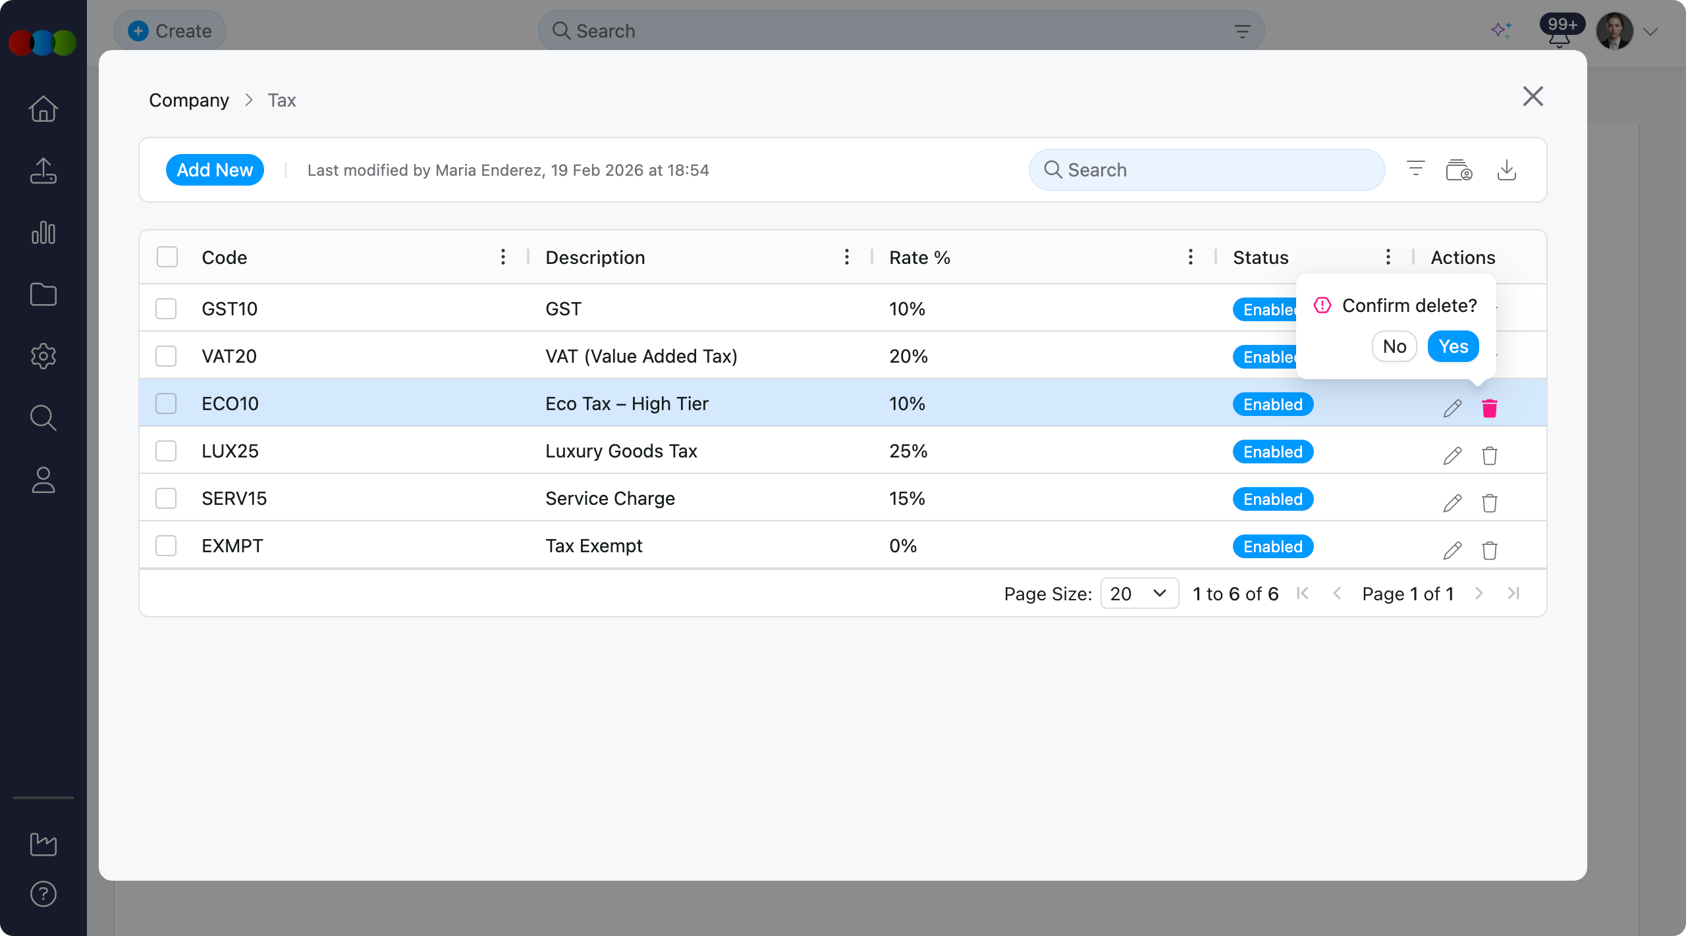Select the VAT20 row checkbox

click(x=166, y=356)
